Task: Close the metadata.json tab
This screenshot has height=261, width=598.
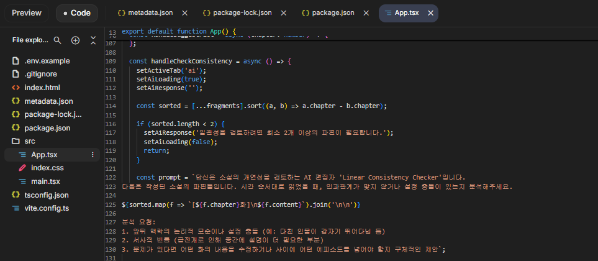Action: (x=184, y=13)
